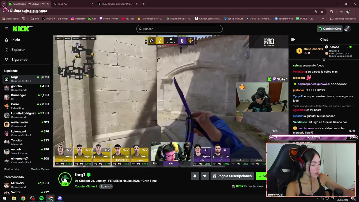
Task: Open youTube bookmark
Action: [x=128, y=19]
